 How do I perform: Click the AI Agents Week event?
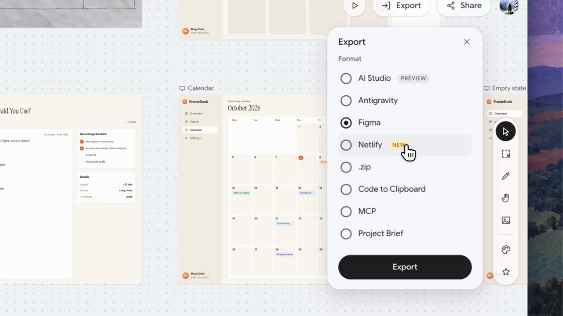coord(285,254)
